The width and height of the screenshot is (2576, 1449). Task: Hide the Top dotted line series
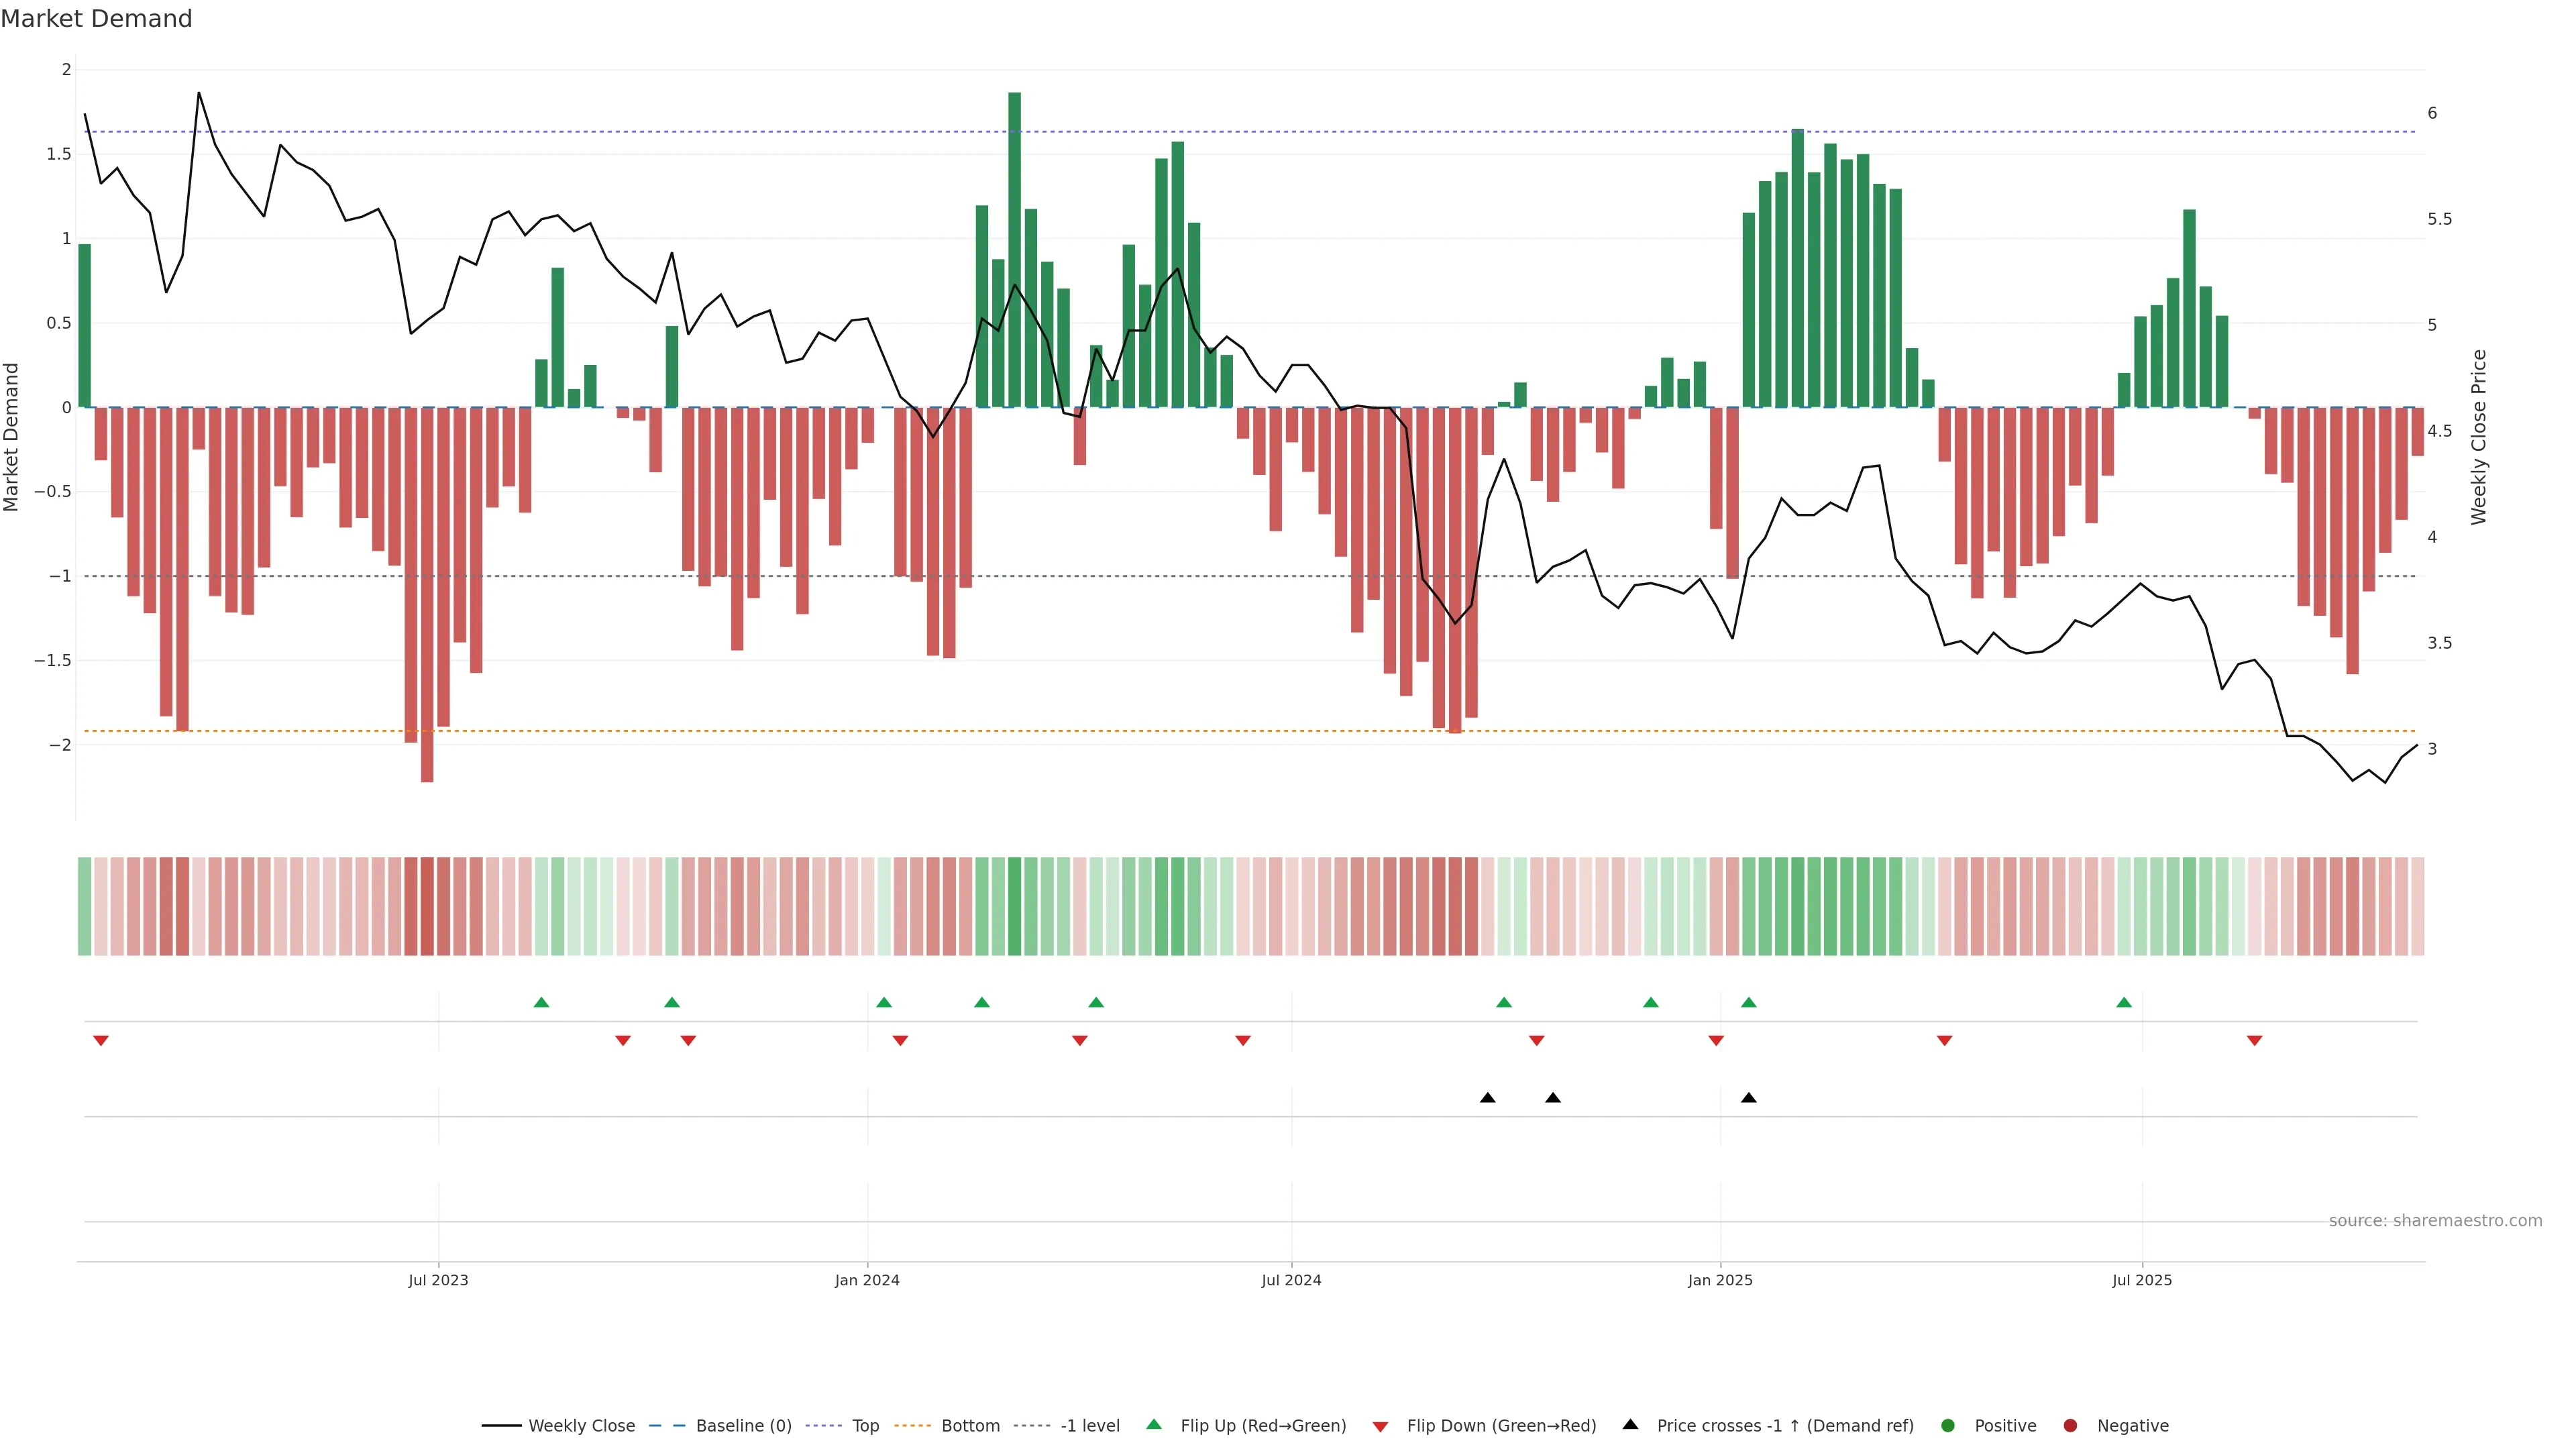point(865,1426)
